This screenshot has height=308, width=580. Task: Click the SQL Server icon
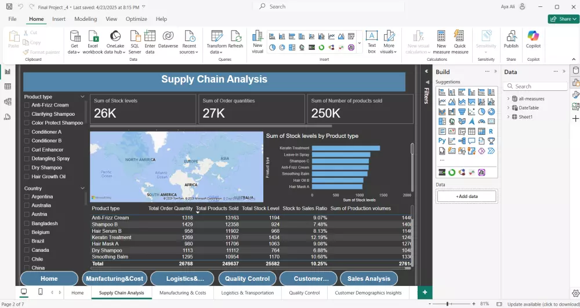(135, 36)
